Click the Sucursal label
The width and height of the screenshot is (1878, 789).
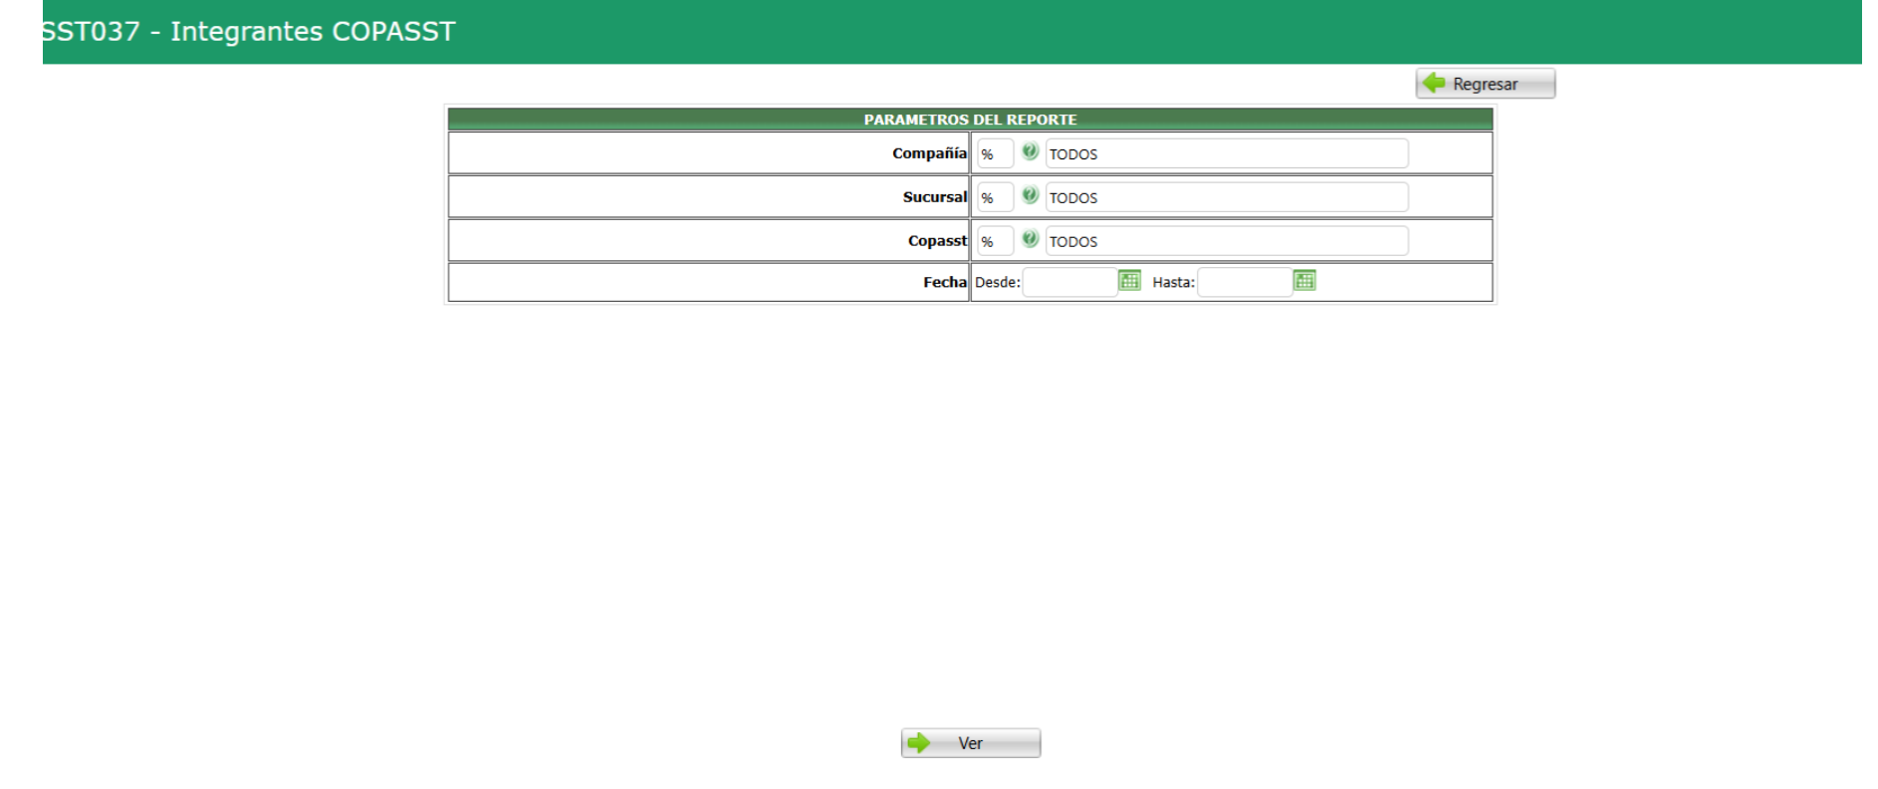[935, 197]
